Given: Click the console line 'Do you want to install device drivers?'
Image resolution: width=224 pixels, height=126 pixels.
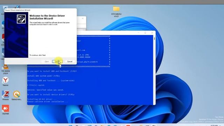Looking at the screenshot, I should click(51, 94).
